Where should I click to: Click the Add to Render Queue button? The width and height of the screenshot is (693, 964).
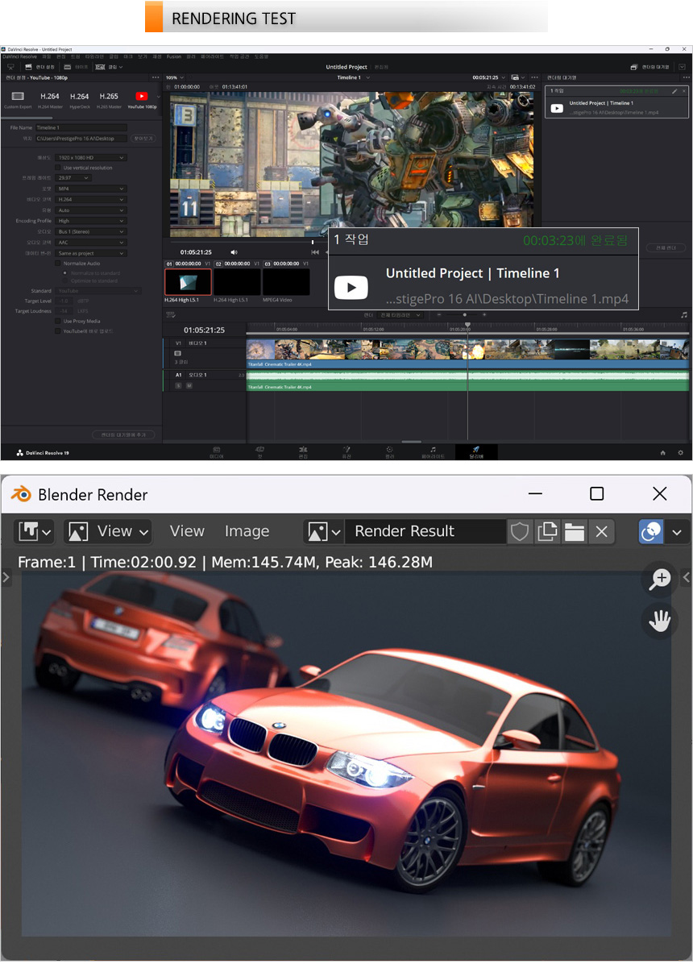pos(123,434)
